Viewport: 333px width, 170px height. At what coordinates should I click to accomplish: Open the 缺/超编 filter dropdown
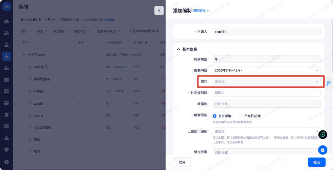tap(60, 31)
